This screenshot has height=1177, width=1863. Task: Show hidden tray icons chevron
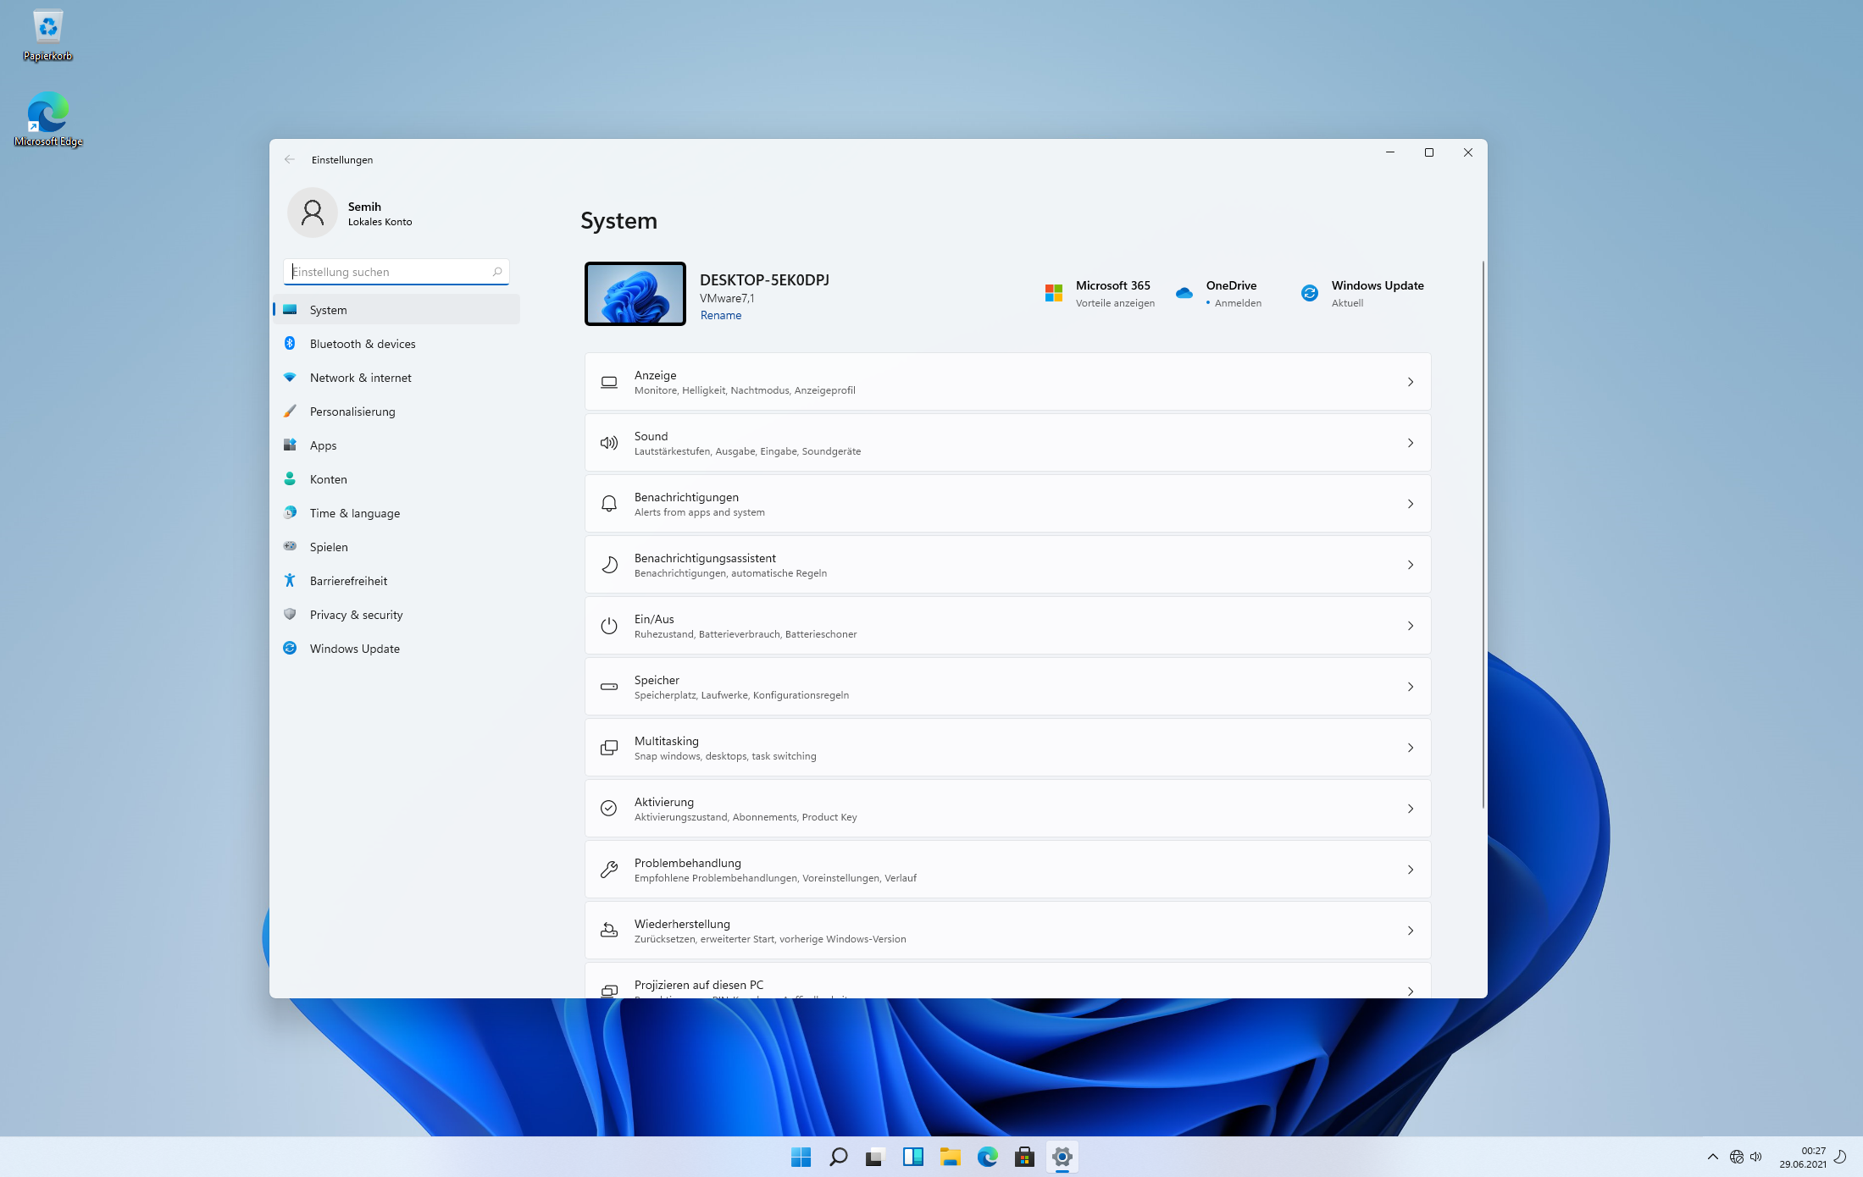pyautogui.click(x=1712, y=1157)
